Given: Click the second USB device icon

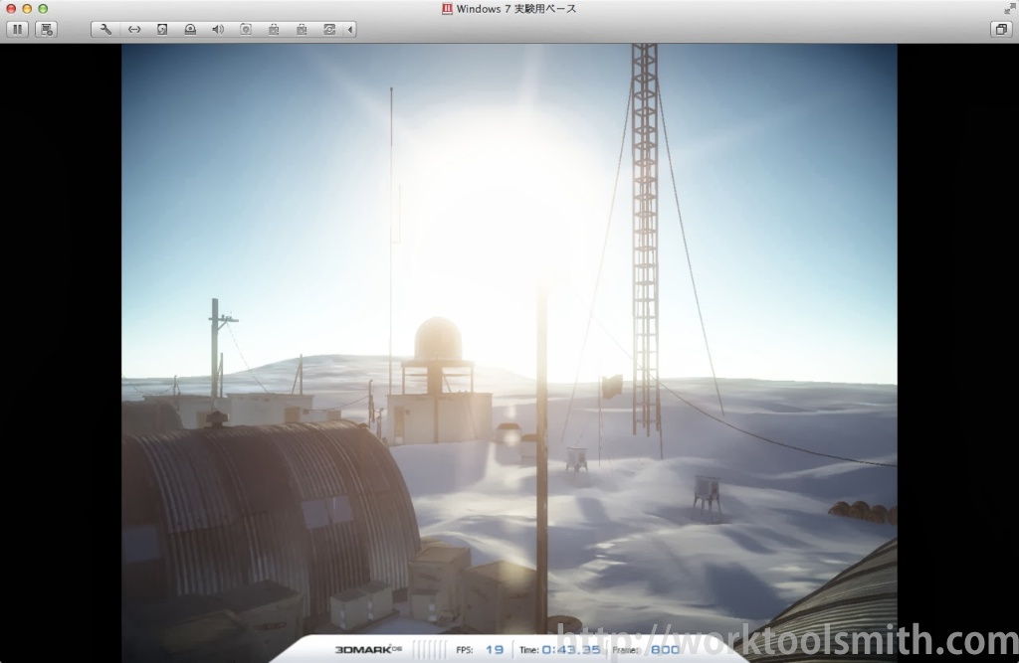Looking at the screenshot, I should tap(302, 29).
